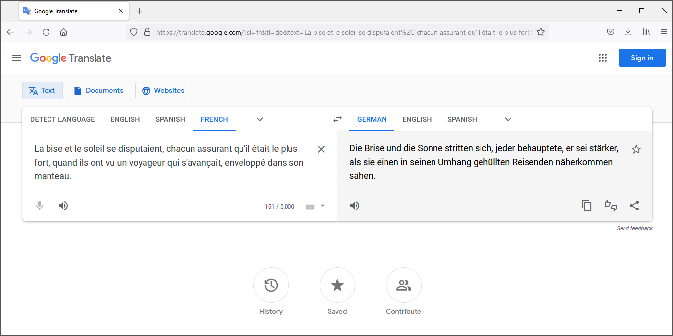The height and width of the screenshot is (336, 673).
Task: Select German target language tab
Action: point(372,119)
